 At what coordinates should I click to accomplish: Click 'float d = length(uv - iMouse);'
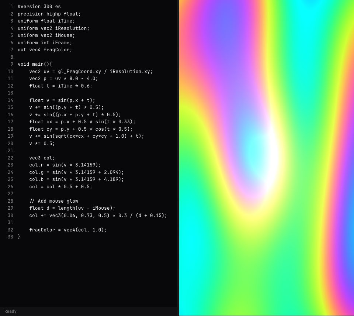click(72, 208)
